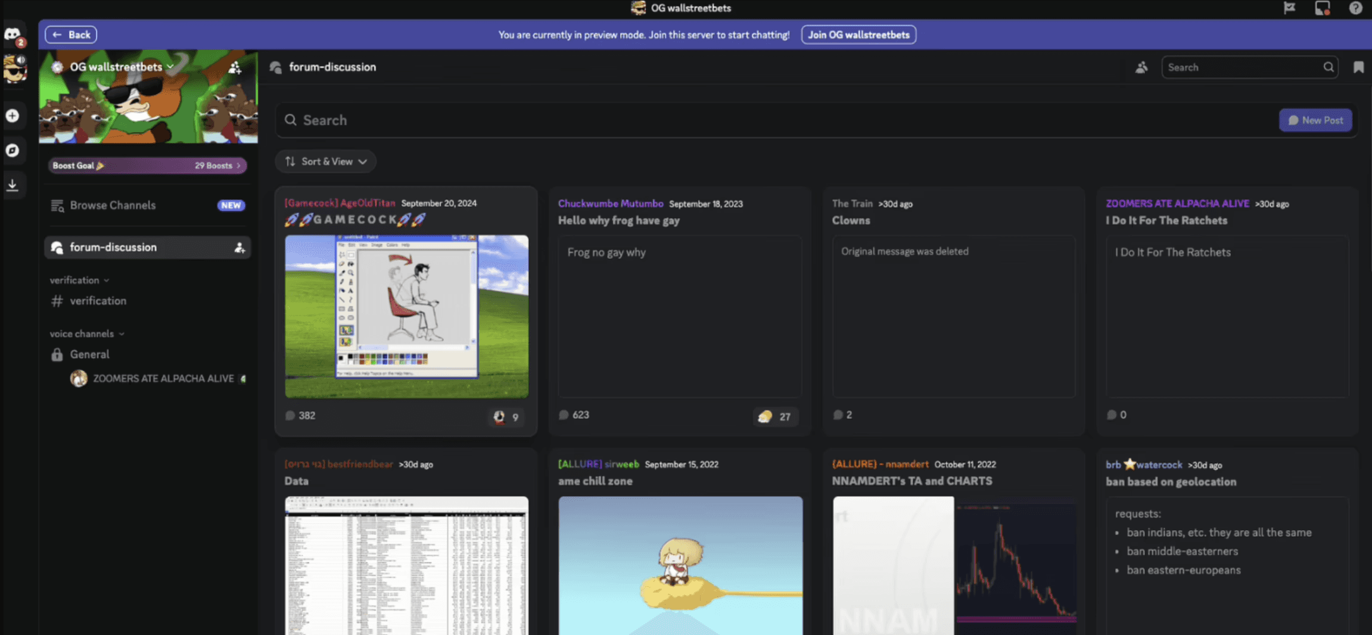Expand the Boost Goal 29 Boosts bar

click(x=147, y=165)
